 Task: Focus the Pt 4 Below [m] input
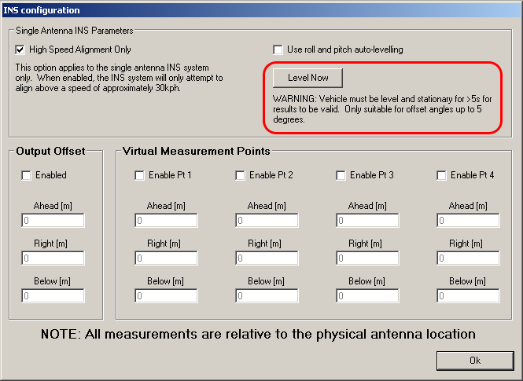468,296
